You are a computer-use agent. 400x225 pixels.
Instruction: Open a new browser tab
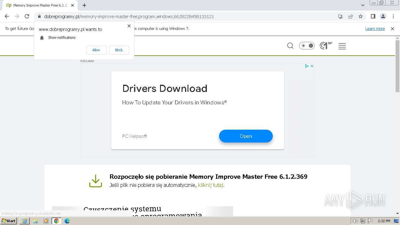(x=84, y=5)
